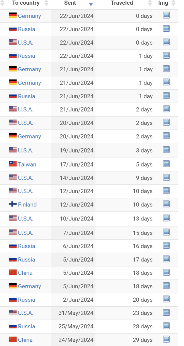Open image icon for U.S.A. 19/Jun/2024 row
Image resolution: width=184 pixels, height=346 pixels.
[x=166, y=150]
